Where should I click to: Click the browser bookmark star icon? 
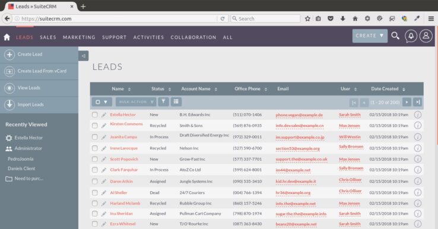tap(307, 19)
